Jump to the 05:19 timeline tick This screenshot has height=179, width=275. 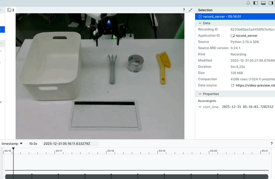(162, 151)
